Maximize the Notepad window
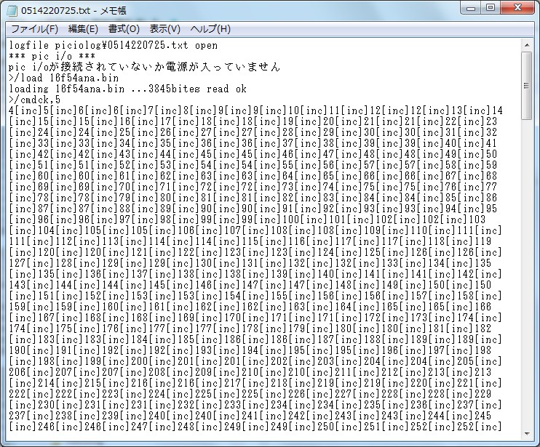The height and width of the screenshot is (447, 540). [x=490, y=9]
